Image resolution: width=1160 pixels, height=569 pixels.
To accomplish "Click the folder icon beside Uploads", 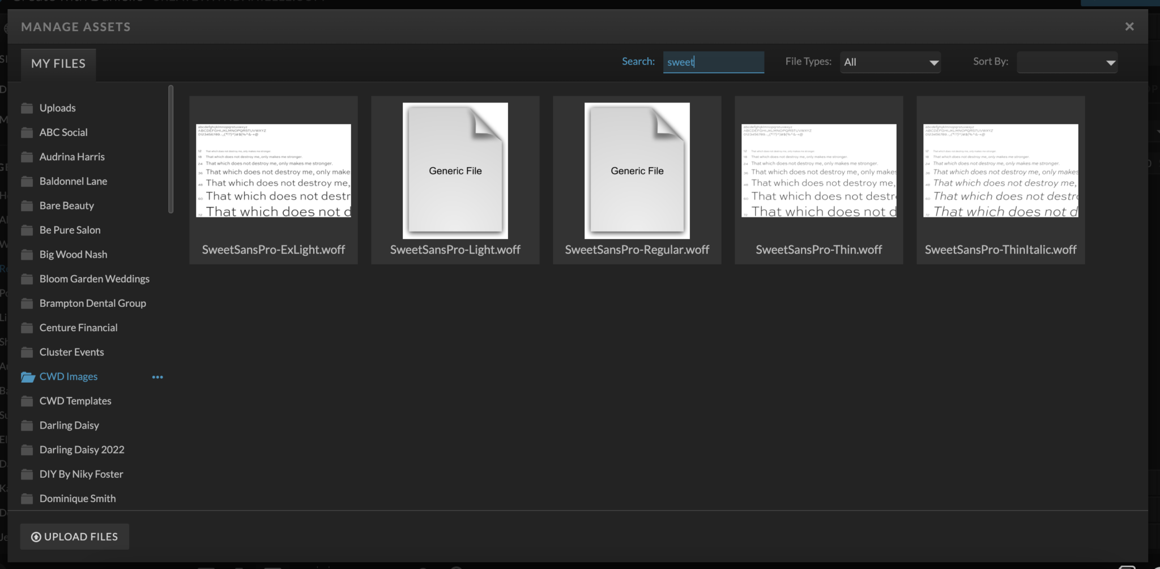I will click(x=27, y=108).
